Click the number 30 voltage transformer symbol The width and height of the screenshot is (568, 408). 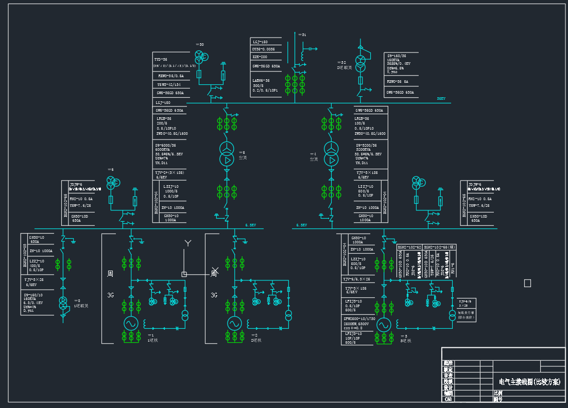(x=200, y=57)
